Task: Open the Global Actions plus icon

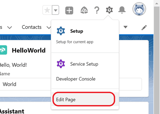Action: [69, 10]
